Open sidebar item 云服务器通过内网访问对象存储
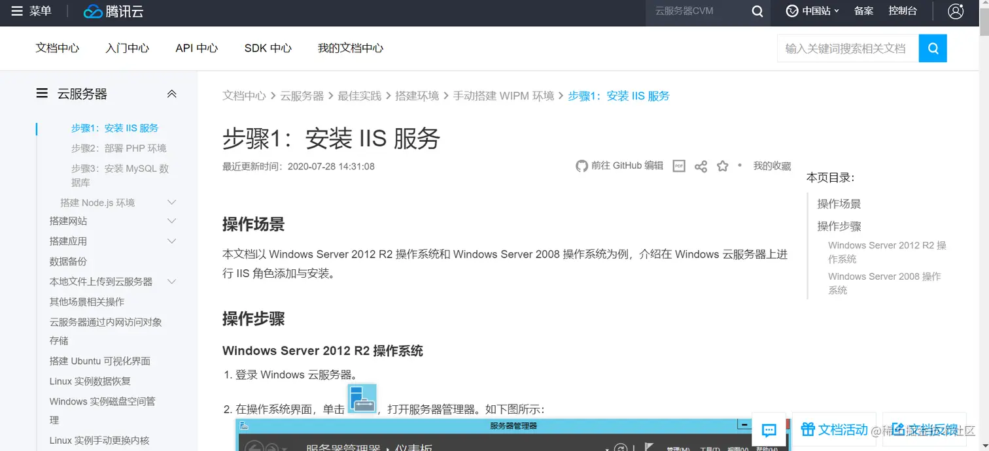The width and height of the screenshot is (989, 451). point(106,331)
